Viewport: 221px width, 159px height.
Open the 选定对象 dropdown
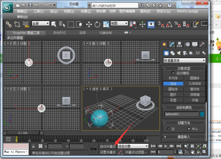coord(133,146)
